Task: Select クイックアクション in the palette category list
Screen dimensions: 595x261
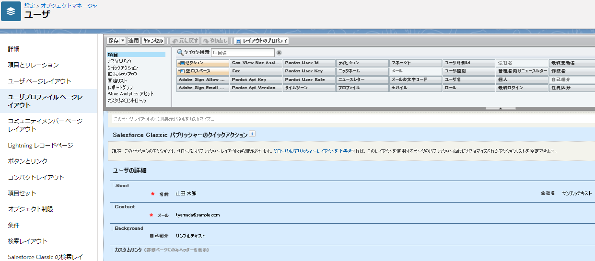Action: [x=122, y=68]
